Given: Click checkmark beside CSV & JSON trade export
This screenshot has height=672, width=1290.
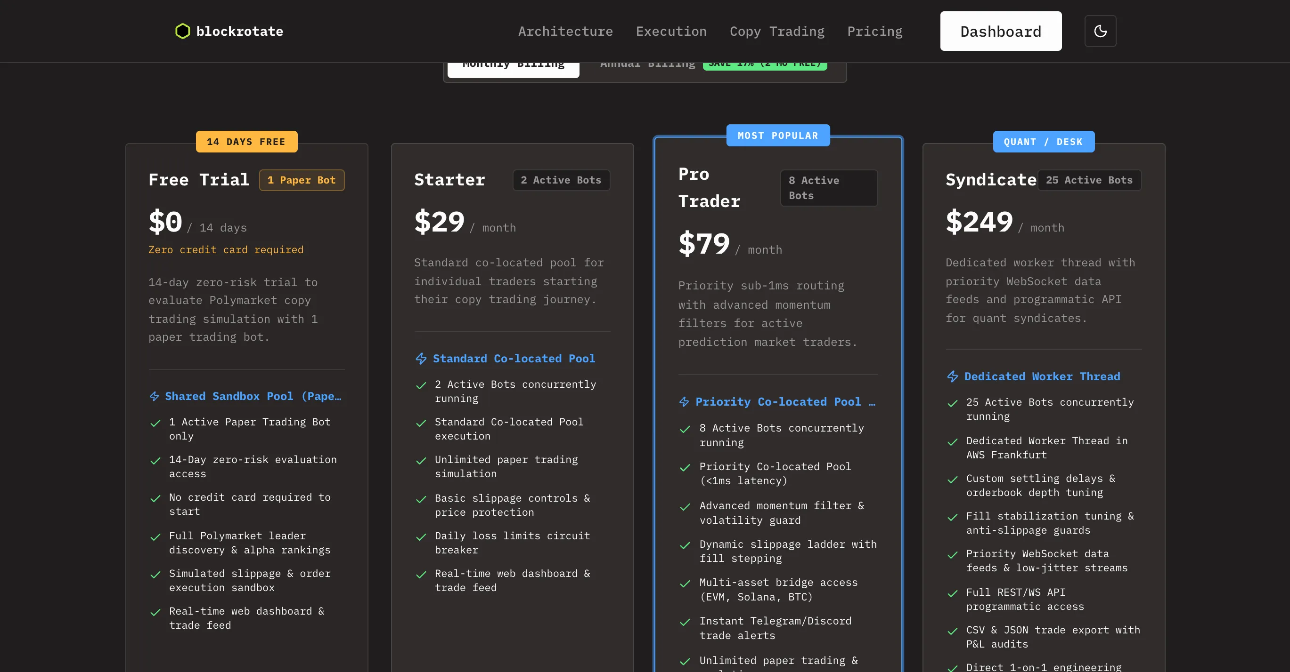Looking at the screenshot, I should point(953,631).
